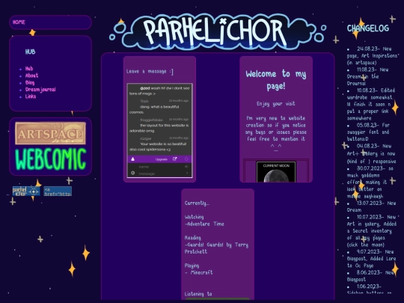Click the parhelichor site badge button
Screen dimensions: 404x303
click(x=26, y=192)
